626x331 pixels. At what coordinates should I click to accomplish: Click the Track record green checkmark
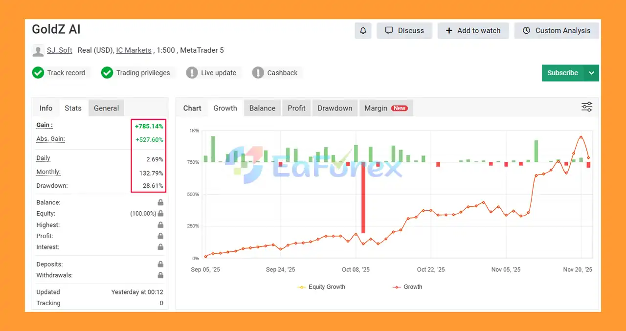coord(38,73)
